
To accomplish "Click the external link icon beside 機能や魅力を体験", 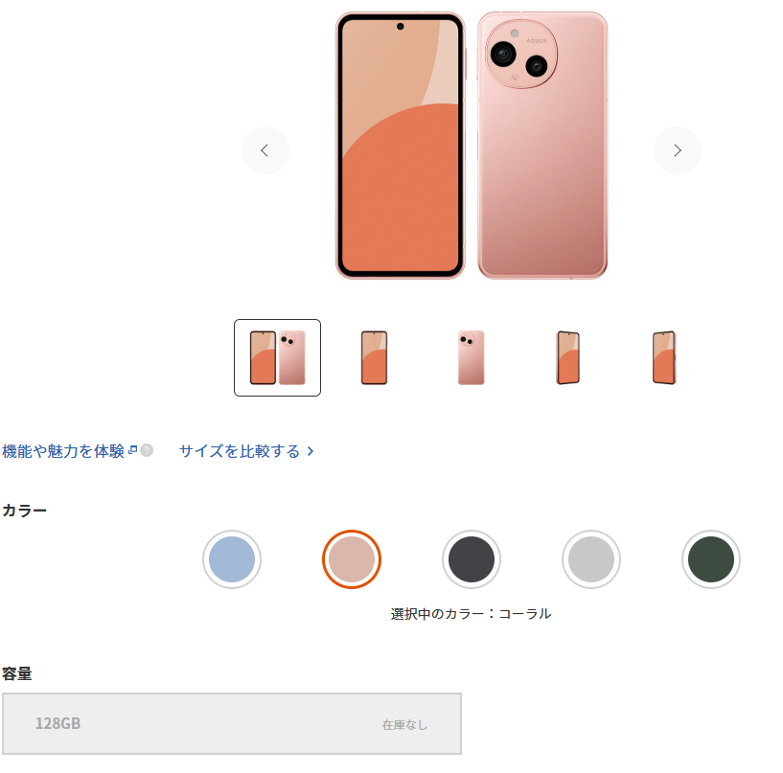I will click(133, 449).
